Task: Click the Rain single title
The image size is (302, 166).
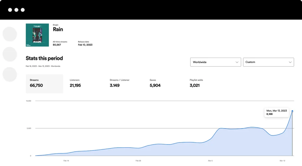Action: coord(58,29)
